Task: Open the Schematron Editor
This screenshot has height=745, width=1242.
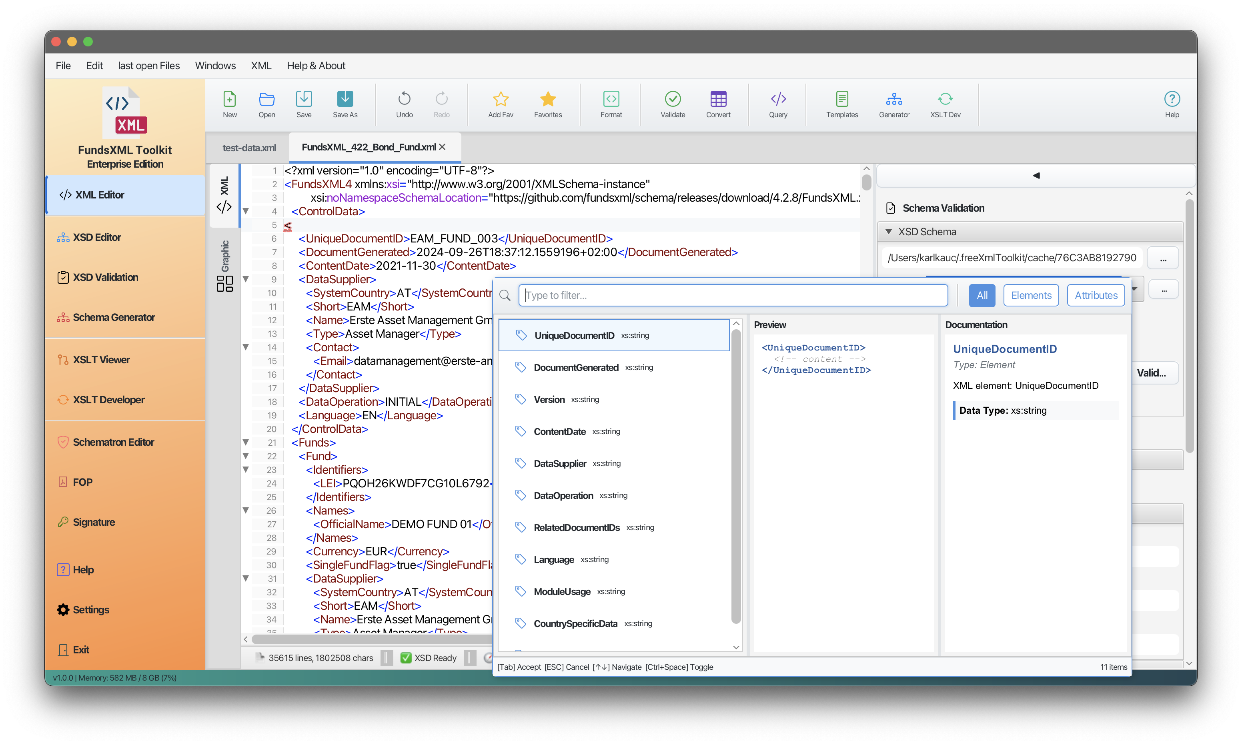Action: click(x=114, y=442)
